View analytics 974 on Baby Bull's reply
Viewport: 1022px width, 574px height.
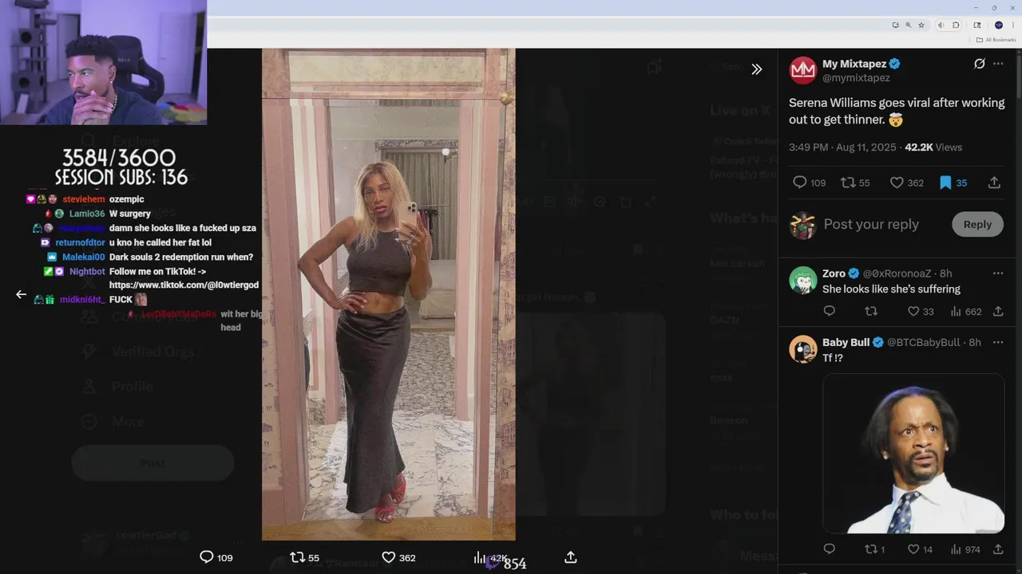click(965, 549)
